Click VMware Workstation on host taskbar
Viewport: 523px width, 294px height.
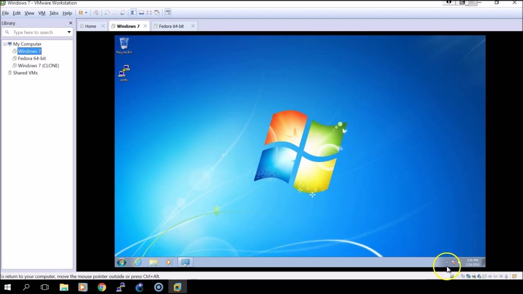[177, 287]
